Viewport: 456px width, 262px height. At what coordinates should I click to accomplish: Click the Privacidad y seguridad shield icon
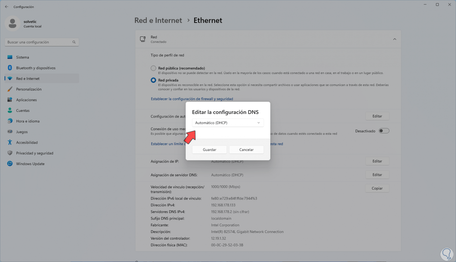tap(10, 153)
